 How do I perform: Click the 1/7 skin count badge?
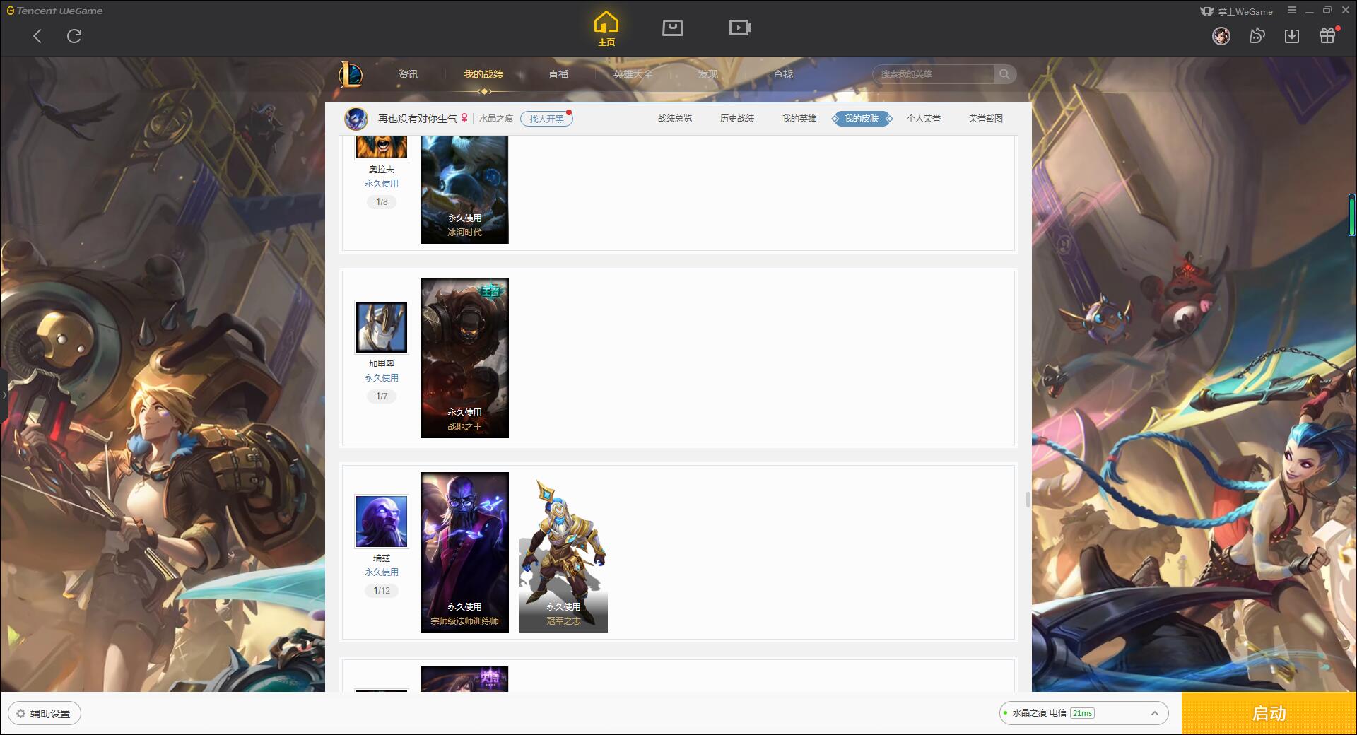coord(382,396)
